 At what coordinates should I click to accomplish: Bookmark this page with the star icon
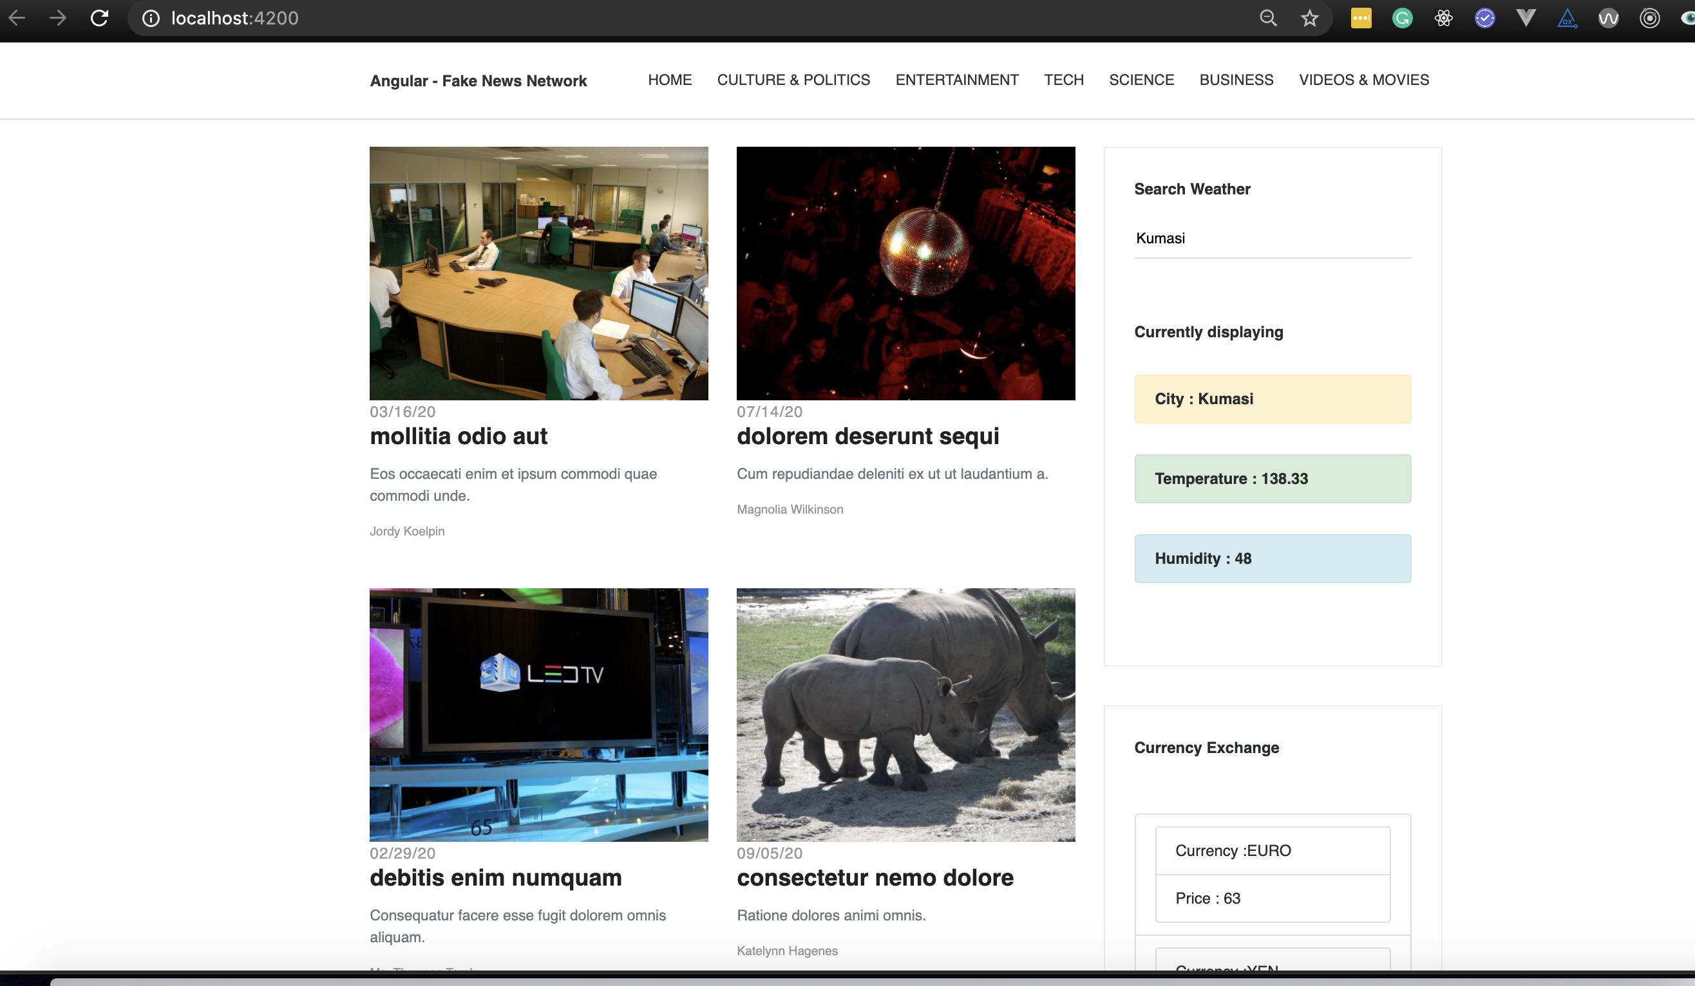pyautogui.click(x=1309, y=18)
